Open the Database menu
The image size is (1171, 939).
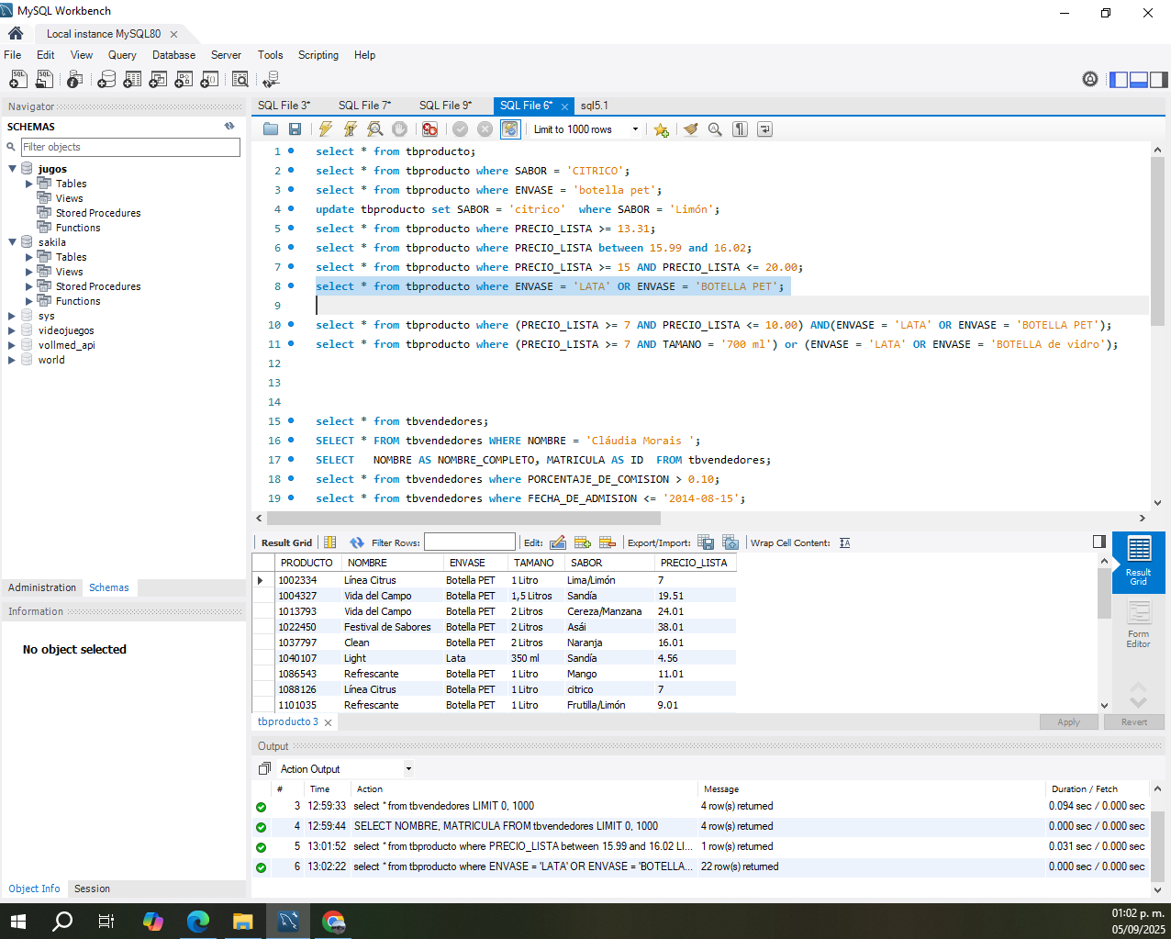tap(173, 55)
